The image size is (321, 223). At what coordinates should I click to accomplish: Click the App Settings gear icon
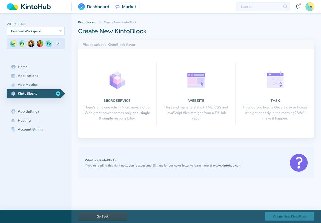click(x=13, y=111)
